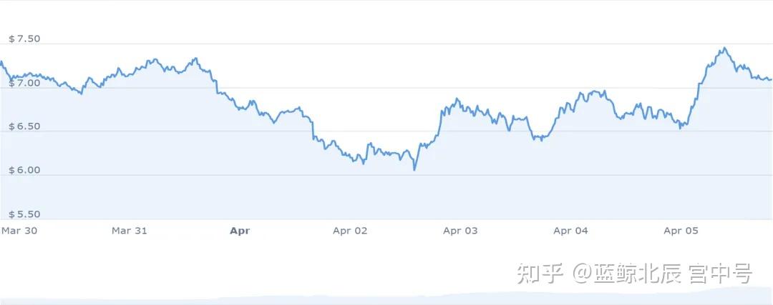Viewport: 773px width, 305px height.
Task: Click the $7.50 price axis label
Action: [x=24, y=39]
